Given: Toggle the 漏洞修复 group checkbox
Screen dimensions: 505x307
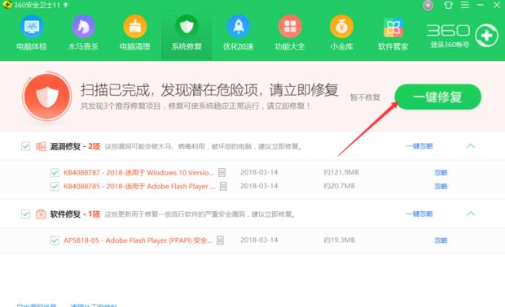Looking at the screenshot, I should [x=26, y=146].
